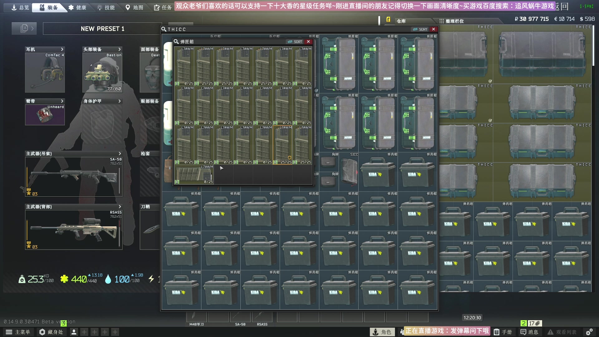Image resolution: width=599 pixels, height=337 pixels.
Task: Expand the 身体护甲 body armor slot arrow
Action: [119, 101]
